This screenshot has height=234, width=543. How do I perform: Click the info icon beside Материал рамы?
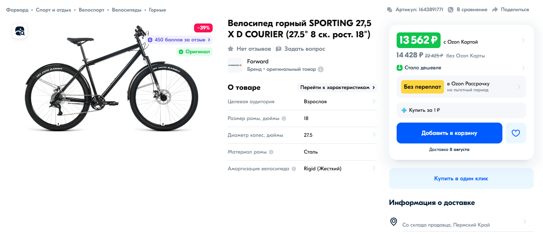(x=271, y=152)
